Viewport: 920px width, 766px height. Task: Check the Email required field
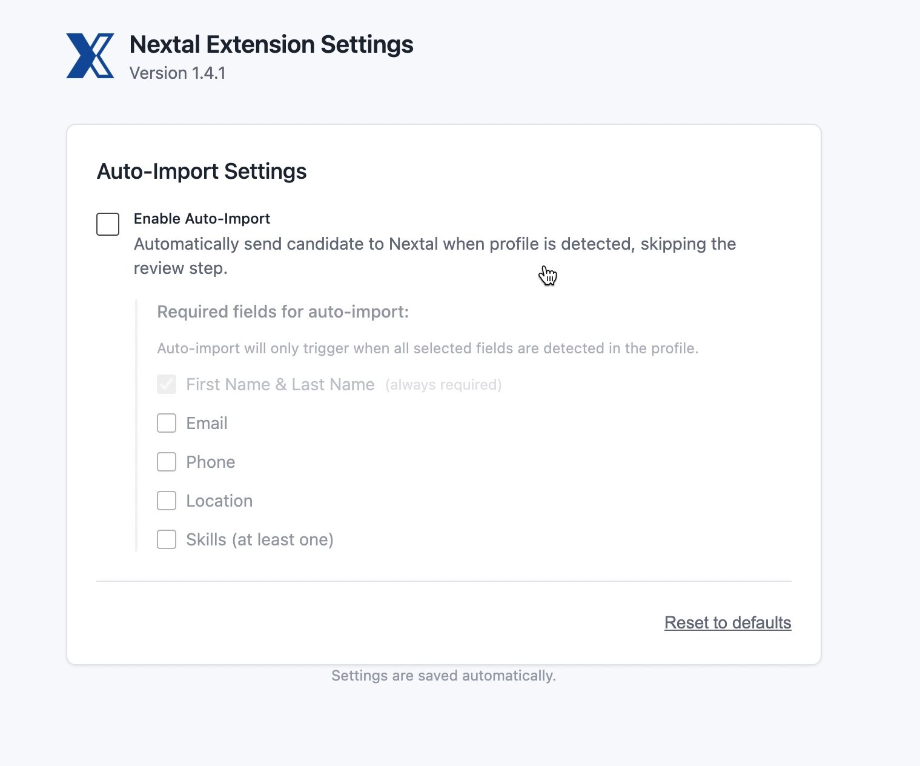(x=166, y=423)
